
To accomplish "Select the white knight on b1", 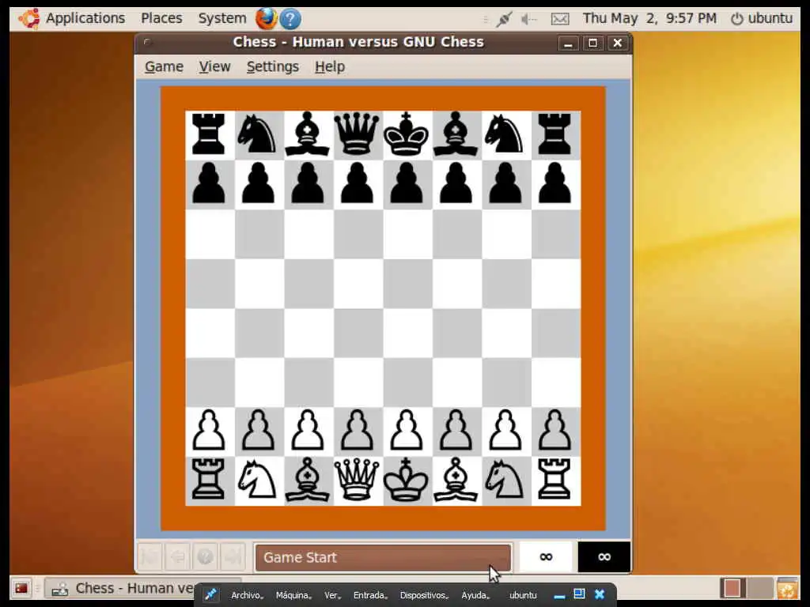I will pos(257,480).
